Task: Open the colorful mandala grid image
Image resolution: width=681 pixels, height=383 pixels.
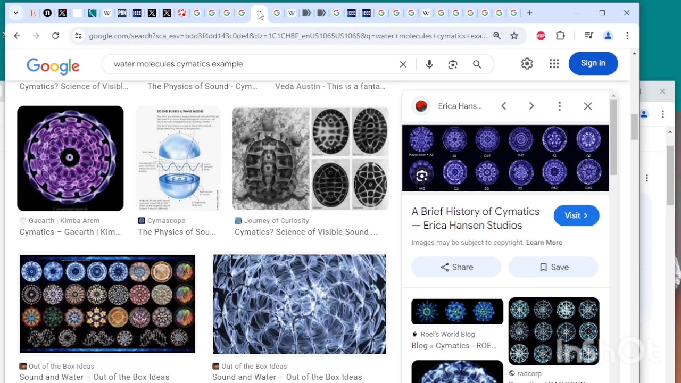Action: [107, 304]
